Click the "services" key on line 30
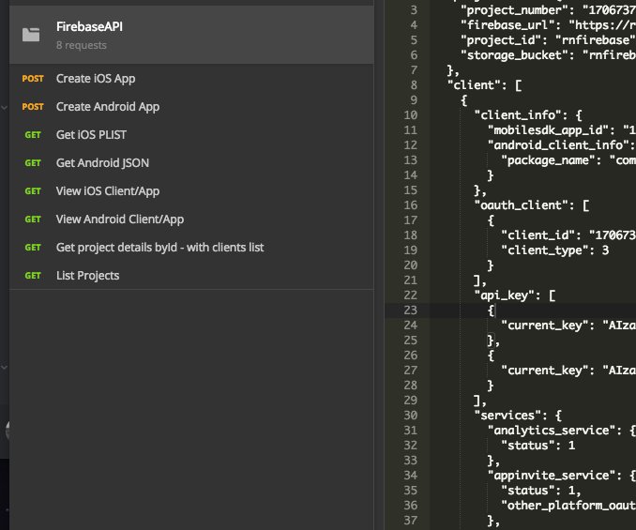Viewport: 636px width, 530px height. click(507, 416)
